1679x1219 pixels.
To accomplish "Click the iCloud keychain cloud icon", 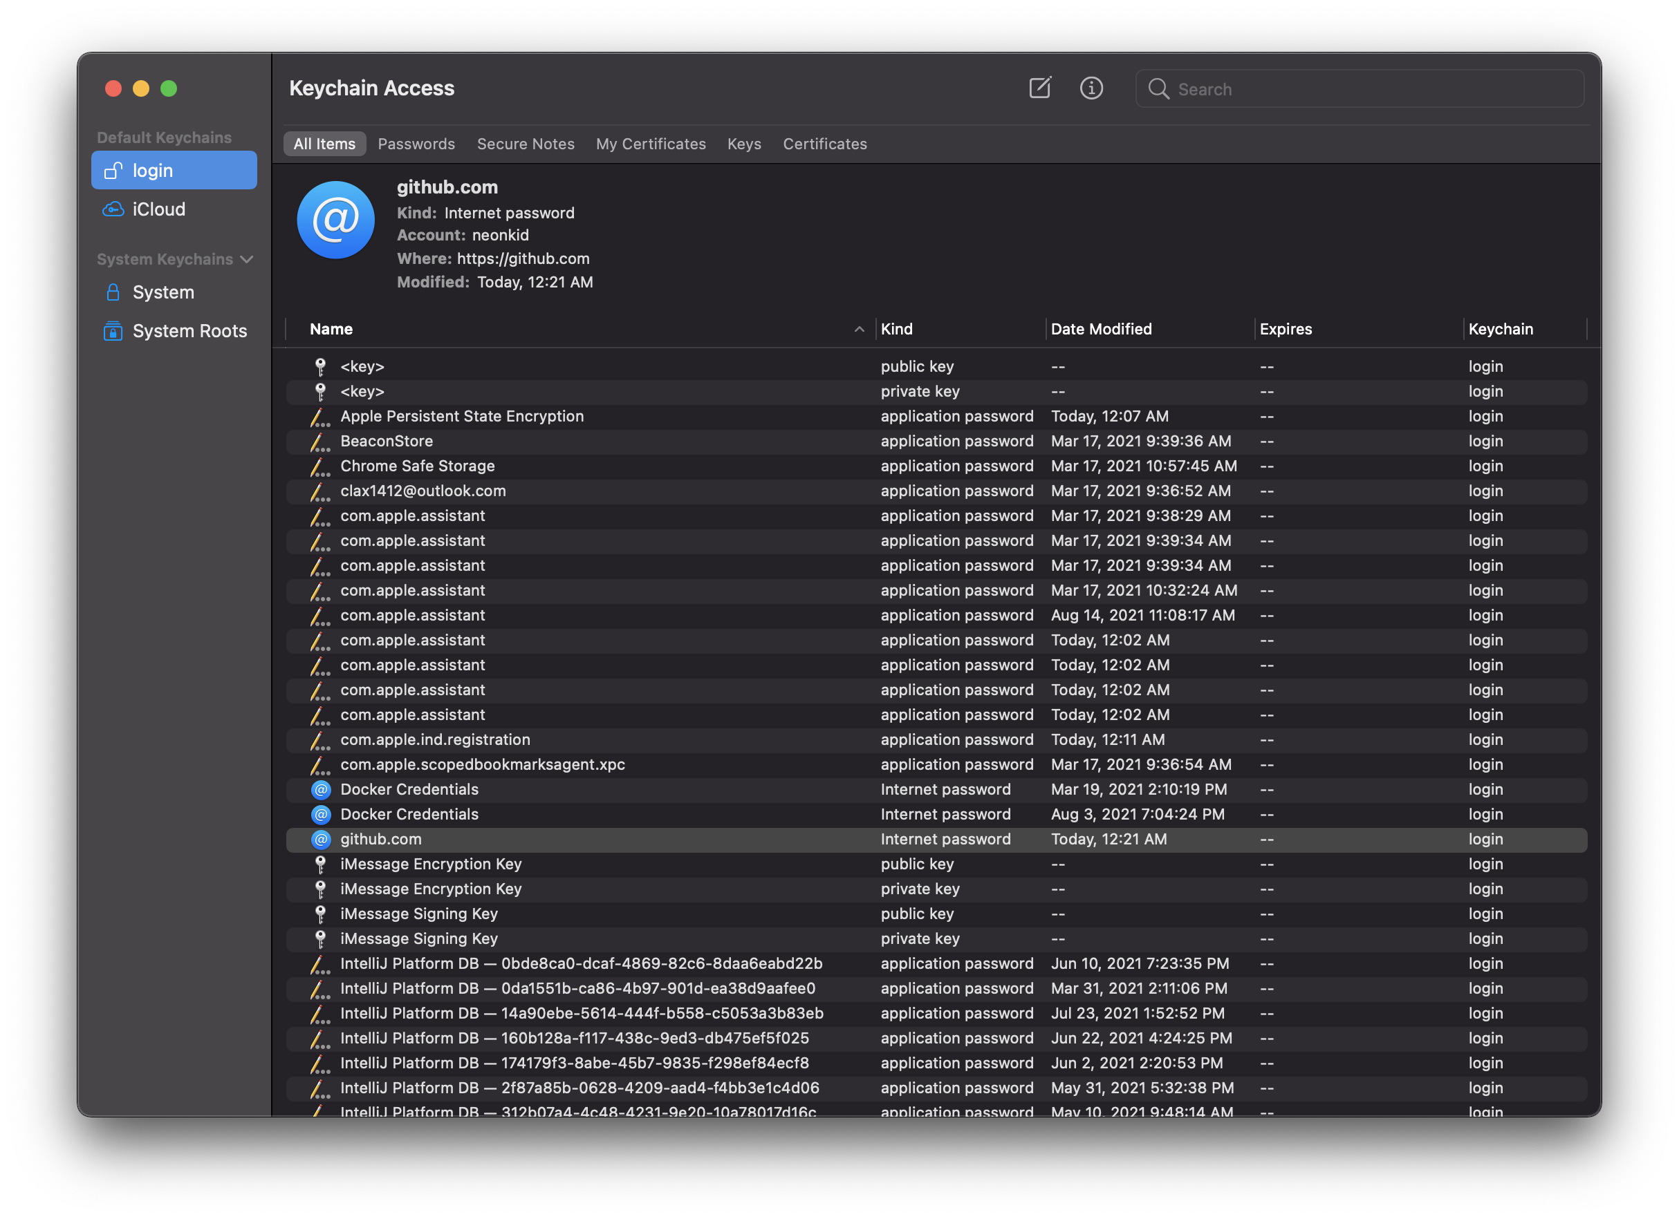I will coord(113,209).
